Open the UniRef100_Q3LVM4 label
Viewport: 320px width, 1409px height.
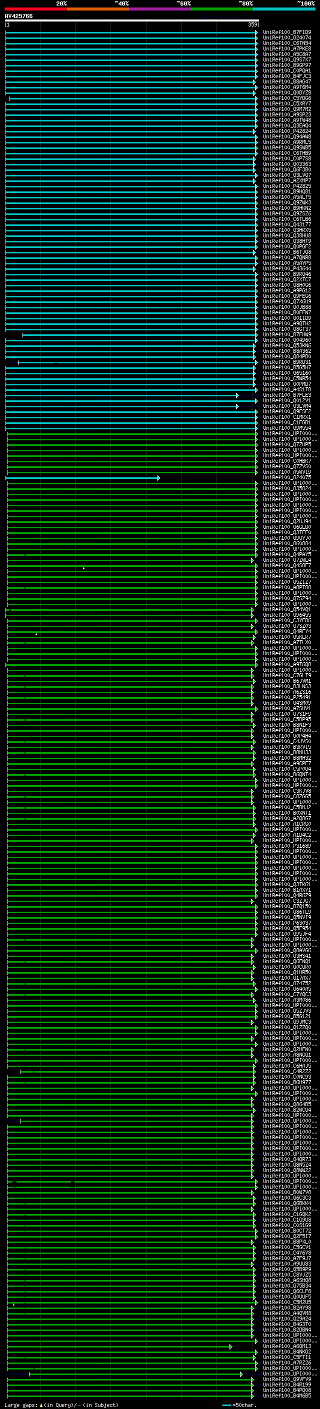(287, 406)
